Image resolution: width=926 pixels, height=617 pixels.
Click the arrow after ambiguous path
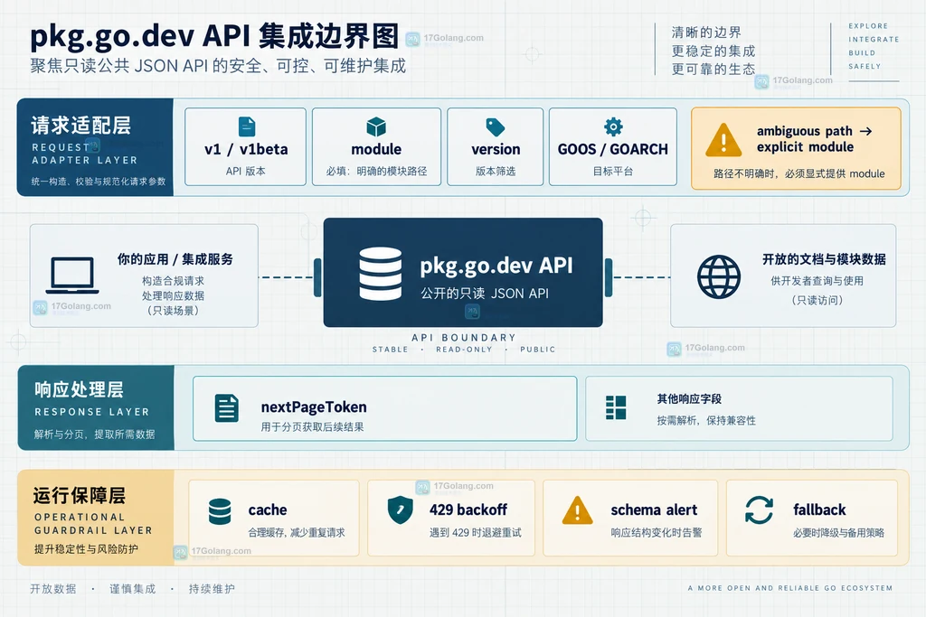[865, 131]
